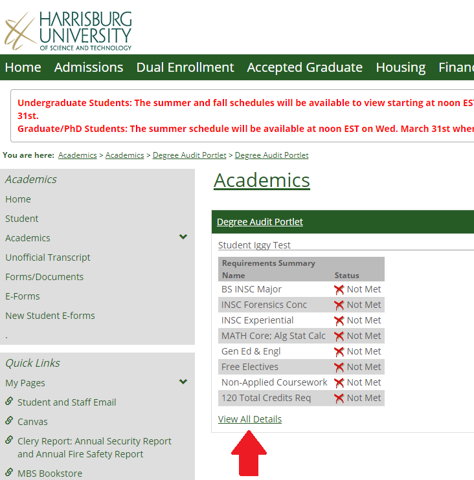The width and height of the screenshot is (474, 480).
Task: Click the Undergraduate Students announcement text
Action: point(245,109)
